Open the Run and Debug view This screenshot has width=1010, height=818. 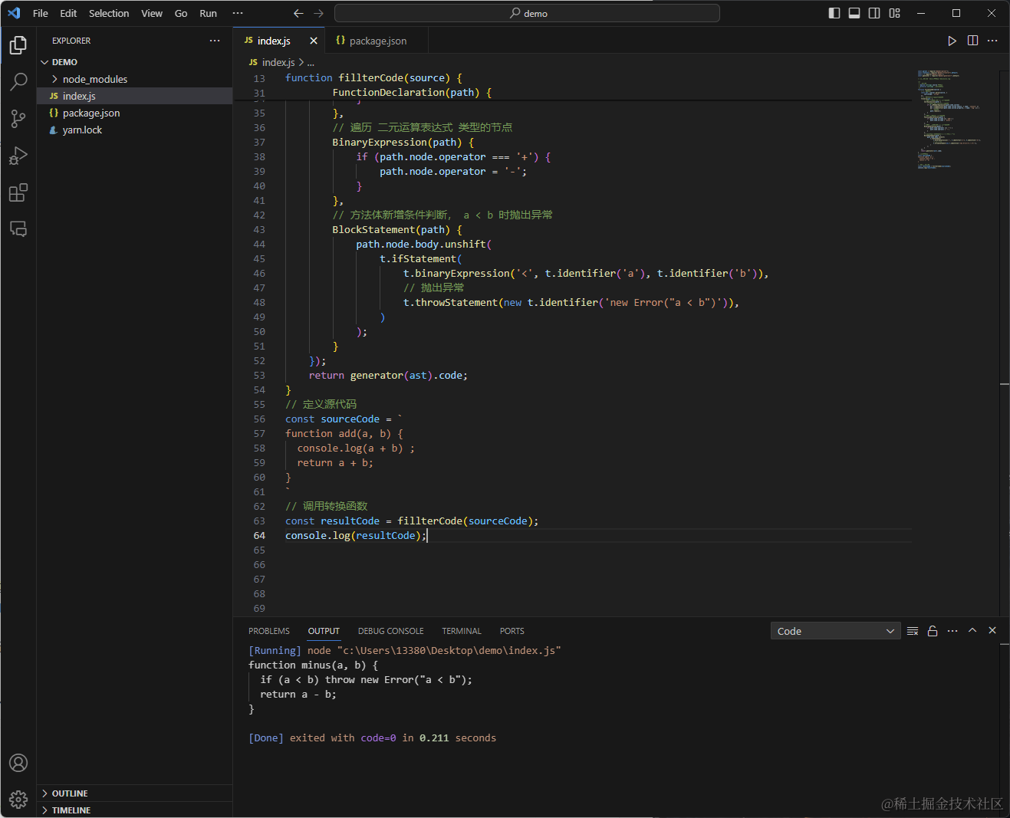tap(18, 156)
